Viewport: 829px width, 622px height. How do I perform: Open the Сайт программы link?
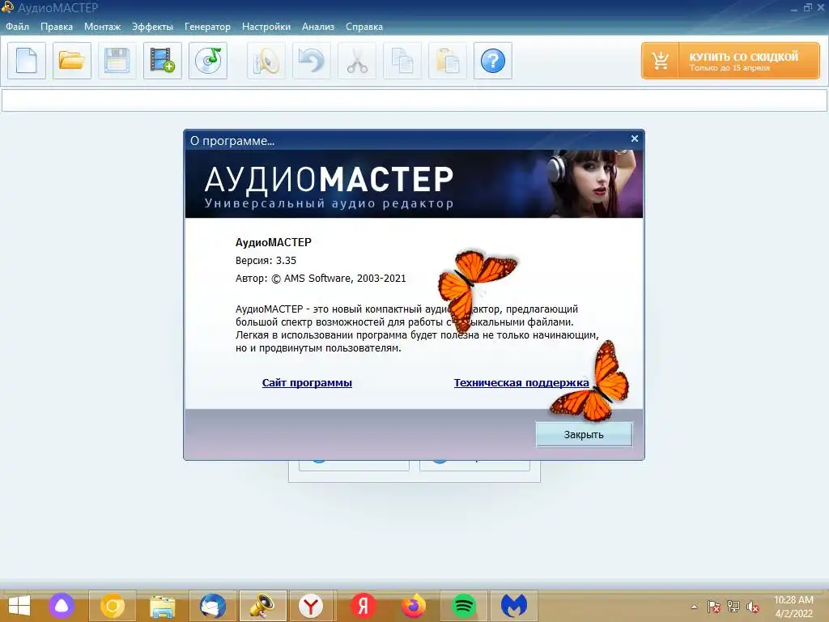coord(307,382)
